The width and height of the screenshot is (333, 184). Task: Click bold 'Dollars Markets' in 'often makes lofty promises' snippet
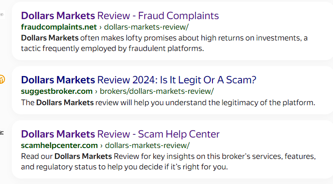tap(50, 38)
